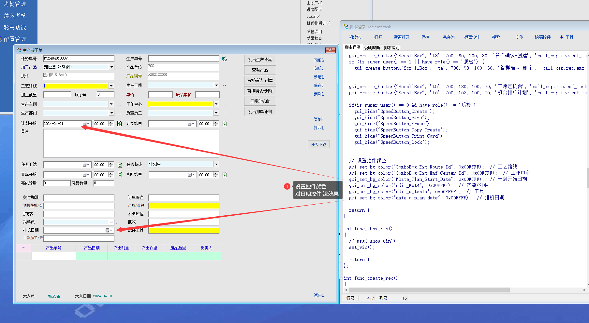
Task: Click the 任务下达 button on the right
Action: click(318, 144)
